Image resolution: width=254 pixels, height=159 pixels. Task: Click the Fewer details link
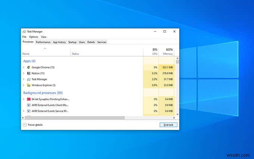(35, 125)
